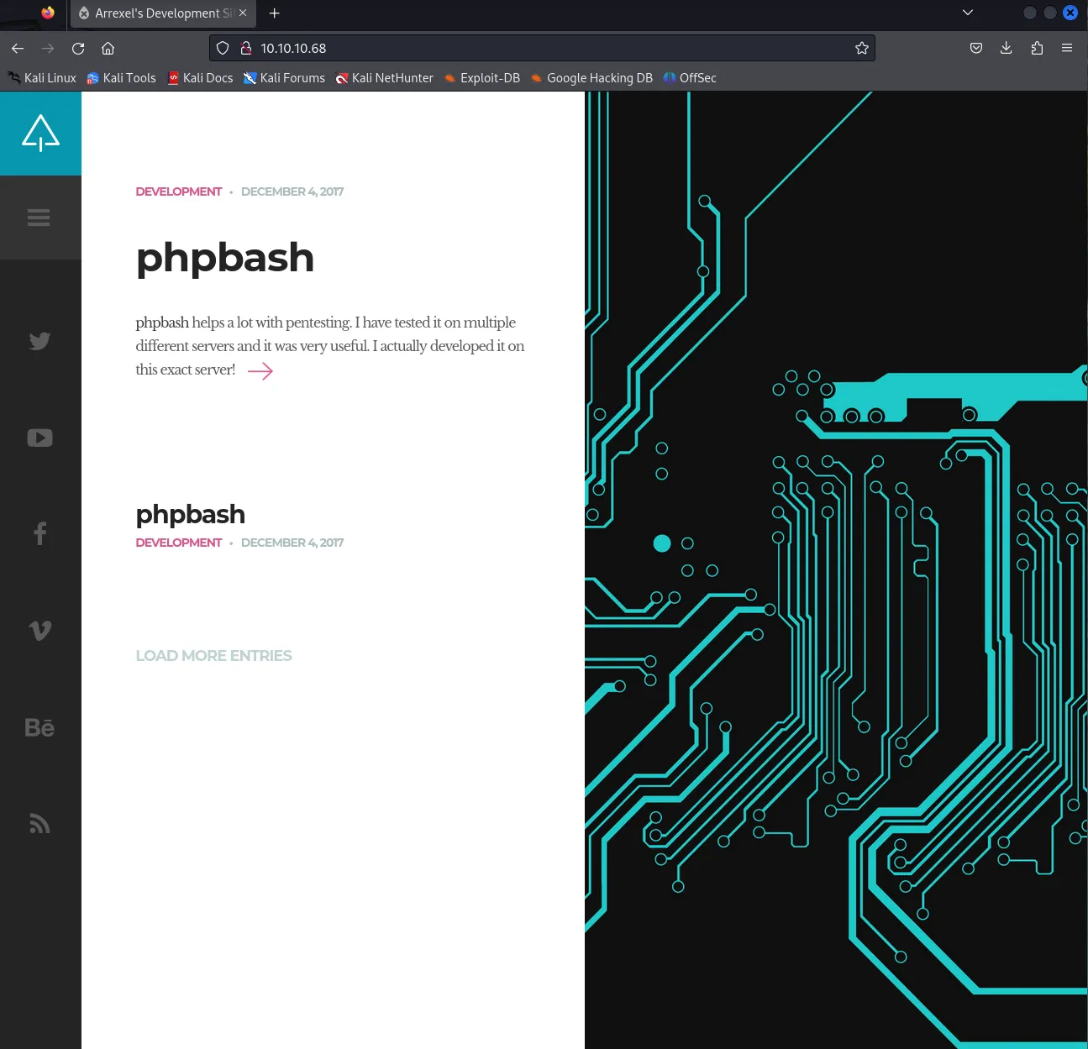This screenshot has width=1088, height=1049.
Task: Open Google Hacking DB bookmark
Action: 591,78
